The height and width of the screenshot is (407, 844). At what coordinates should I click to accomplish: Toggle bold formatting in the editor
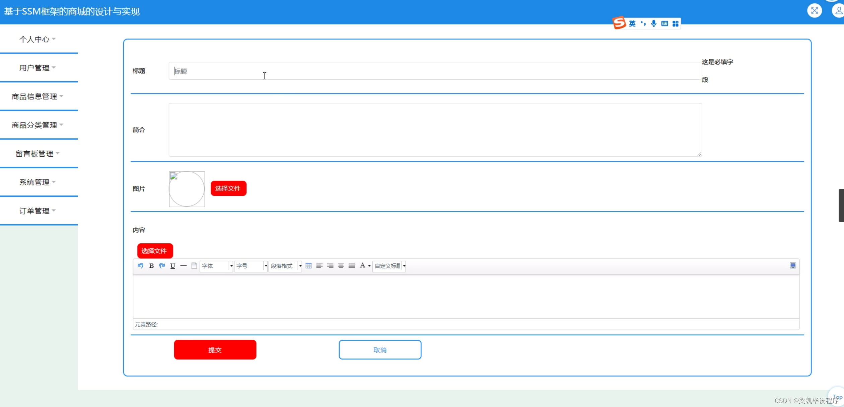click(x=151, y=266)
